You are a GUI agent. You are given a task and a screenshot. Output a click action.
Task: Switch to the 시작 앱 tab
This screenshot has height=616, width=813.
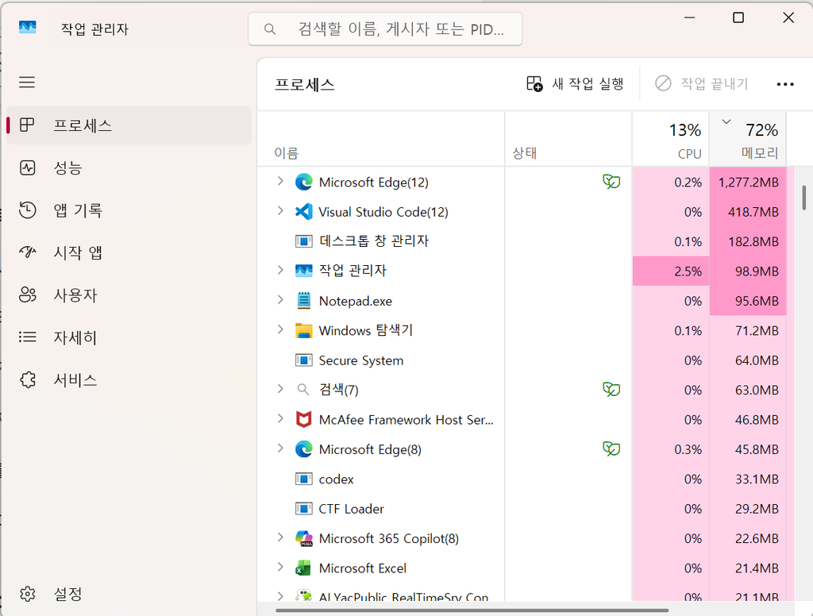point(129,252)
